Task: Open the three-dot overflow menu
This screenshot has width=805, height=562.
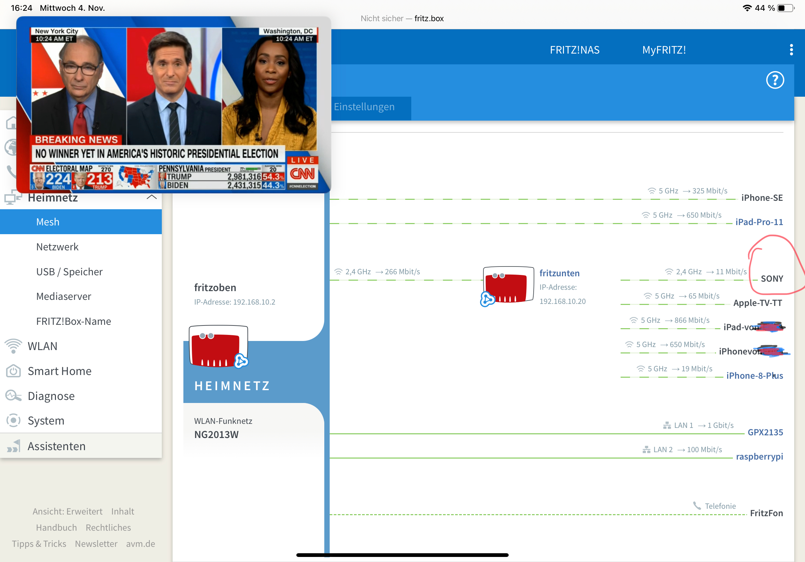Action: coord(791,50)
